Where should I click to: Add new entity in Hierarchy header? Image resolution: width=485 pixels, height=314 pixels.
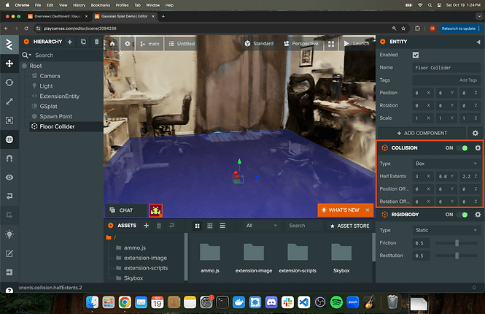tap(70, 42)
